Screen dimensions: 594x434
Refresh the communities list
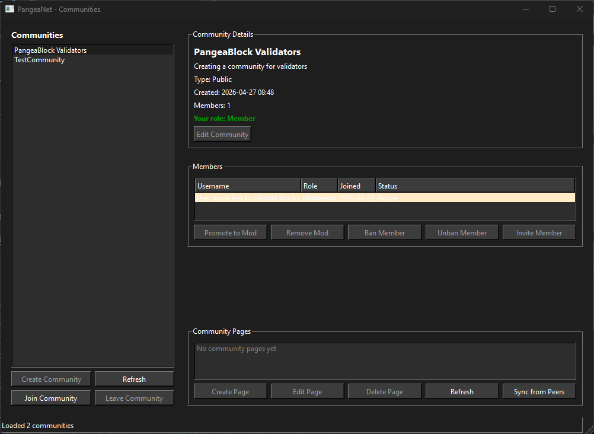click(x=134, y=379)
